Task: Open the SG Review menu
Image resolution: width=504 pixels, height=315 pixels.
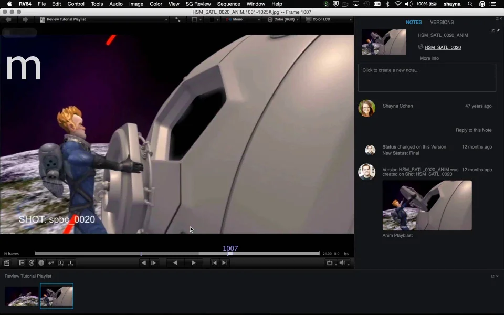Action: pyautogui.click(x=198, y=4)
